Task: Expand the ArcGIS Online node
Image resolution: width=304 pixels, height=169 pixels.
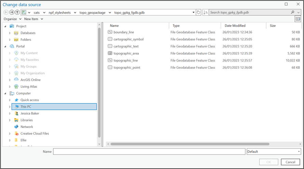Action: pyautogui.click(x=10, y=80)
